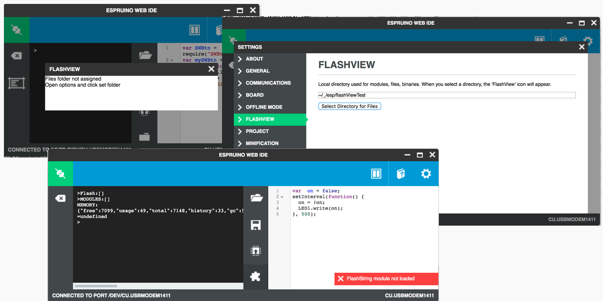Close the FLASHVIEW popup dialog
603x301 pixels.
212,69
